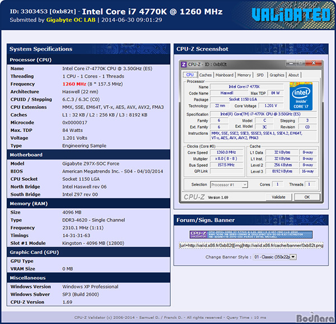
Task: Click the Core Voltage value 1.201 V
Action: pos(271,106)
